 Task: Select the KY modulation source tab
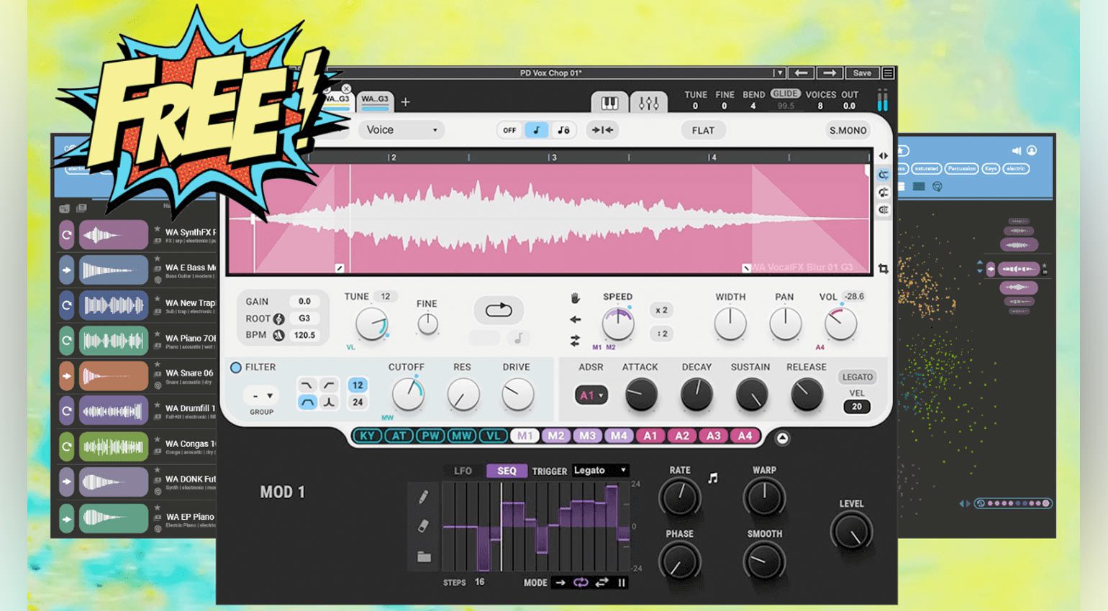pos(367,436)
